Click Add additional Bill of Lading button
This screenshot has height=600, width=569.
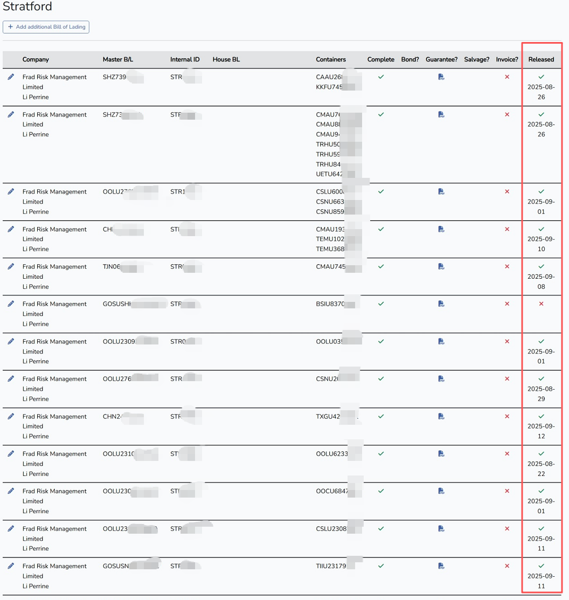coord(46,27)
